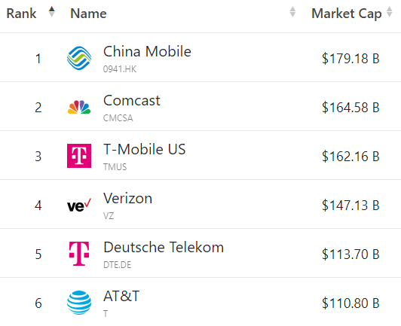Screen dimensions: 401x326
Task: Select the Rank column header
Action: [21, 14]
